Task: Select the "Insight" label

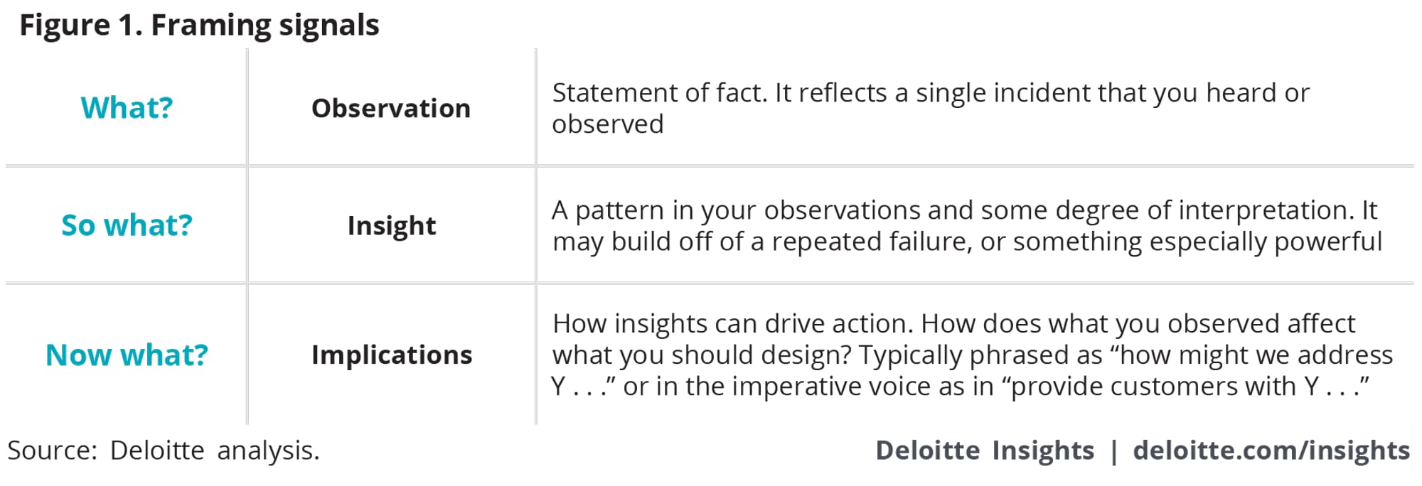Action: [x=391, y=225]
